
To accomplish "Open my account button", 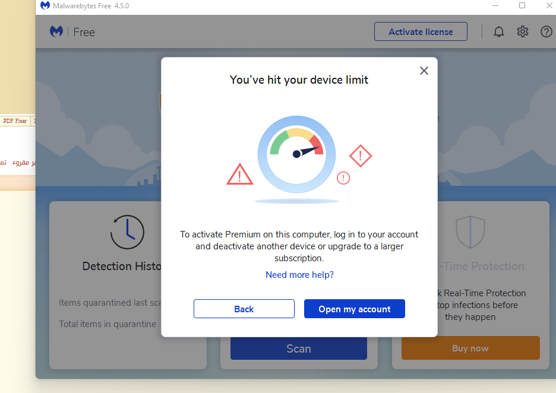I will click(354, 309).
